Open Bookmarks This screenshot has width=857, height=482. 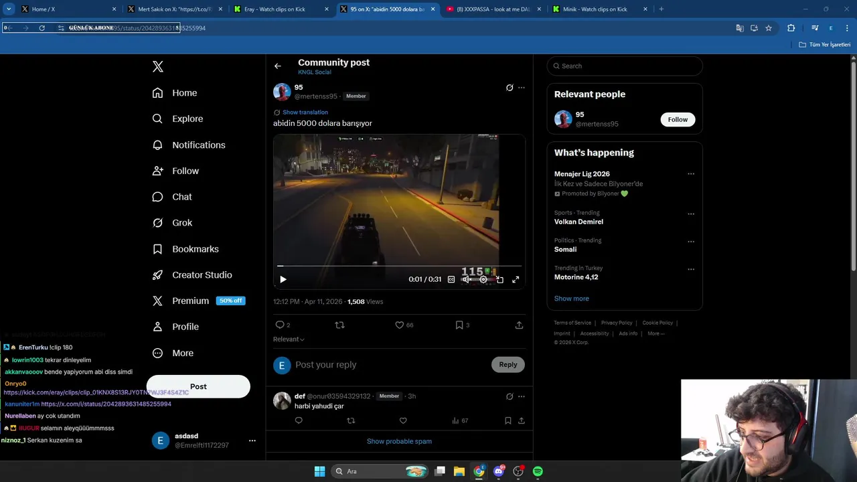(185, 249)
